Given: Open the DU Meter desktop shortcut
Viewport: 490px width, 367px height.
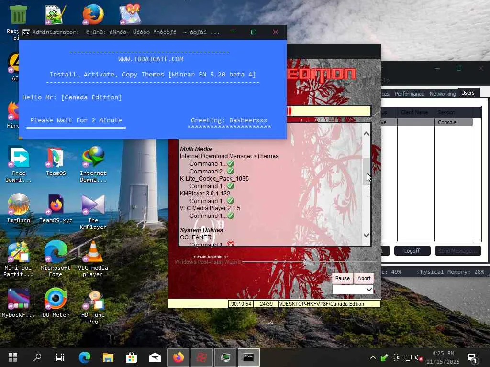Looking at the screenshot, I should (56, 302).
